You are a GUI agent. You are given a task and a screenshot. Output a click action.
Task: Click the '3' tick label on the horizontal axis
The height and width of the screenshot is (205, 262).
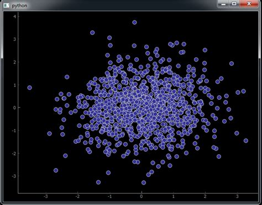237,196
